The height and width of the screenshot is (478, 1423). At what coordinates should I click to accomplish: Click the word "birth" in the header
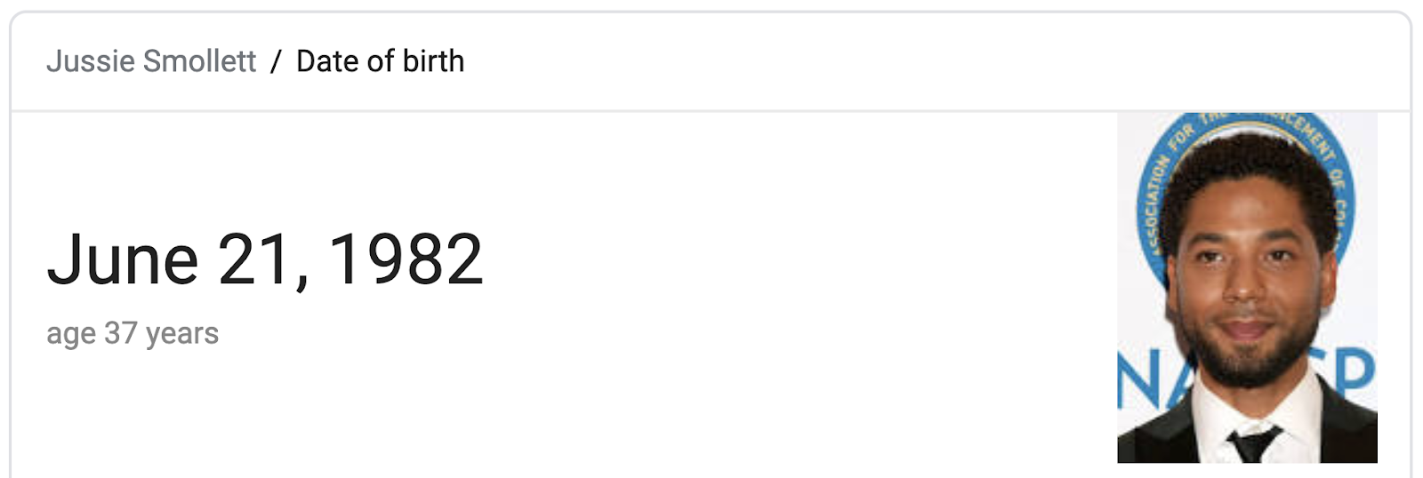tap(433, 61)
